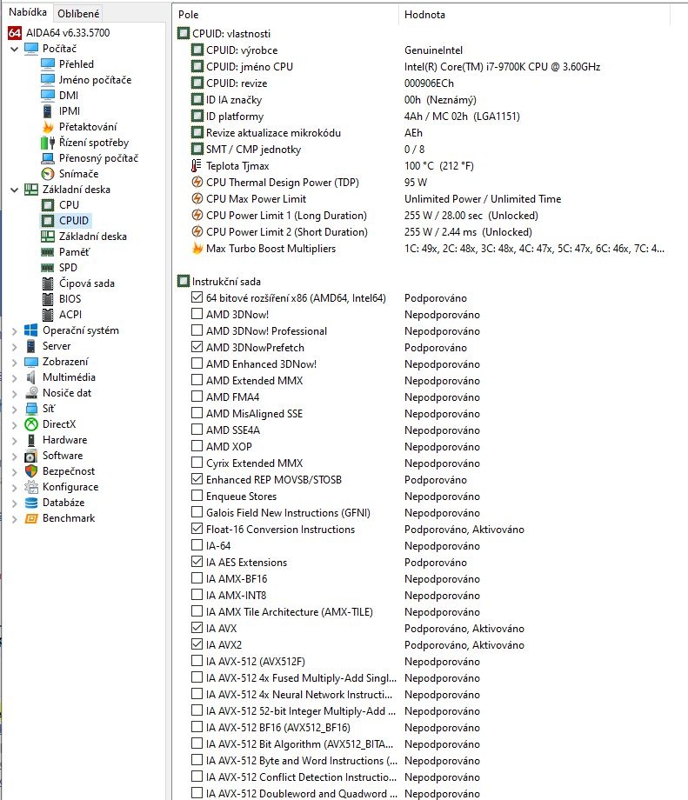Select the Snímače sensor icon
The image size is (688, 800).
pos(48,174)
